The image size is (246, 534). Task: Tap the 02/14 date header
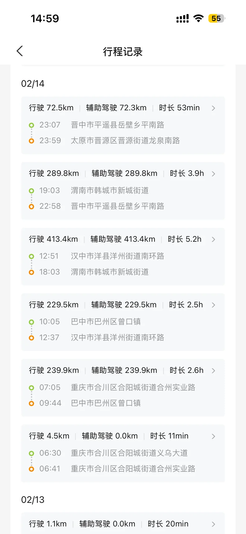pos(33,84)
